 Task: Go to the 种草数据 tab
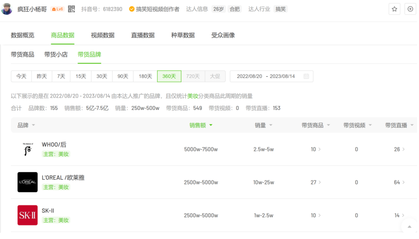183,35
